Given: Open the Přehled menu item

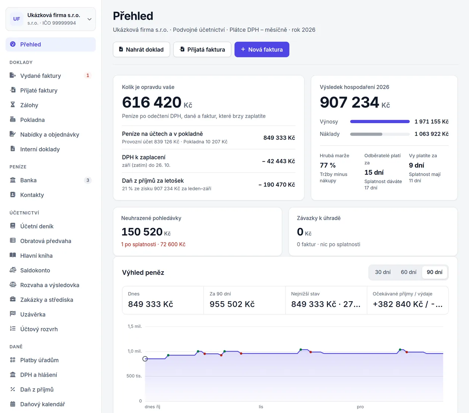Looking at the screenshot, I should coord(51,44).
